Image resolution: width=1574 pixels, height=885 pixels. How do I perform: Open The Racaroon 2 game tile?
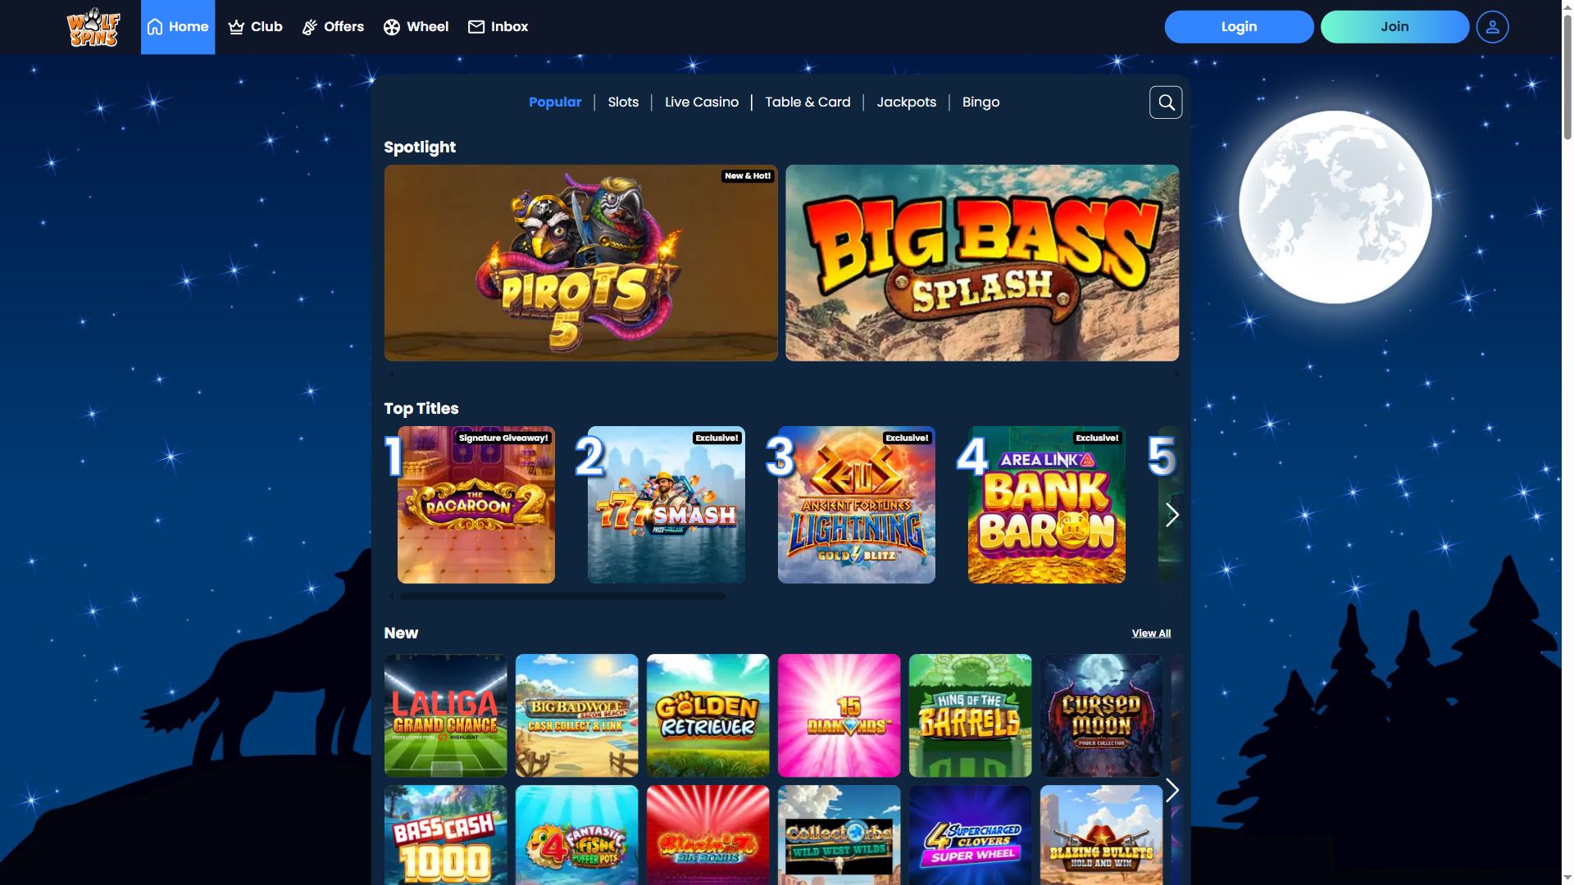pyautogui.click(x=476, y=505)
